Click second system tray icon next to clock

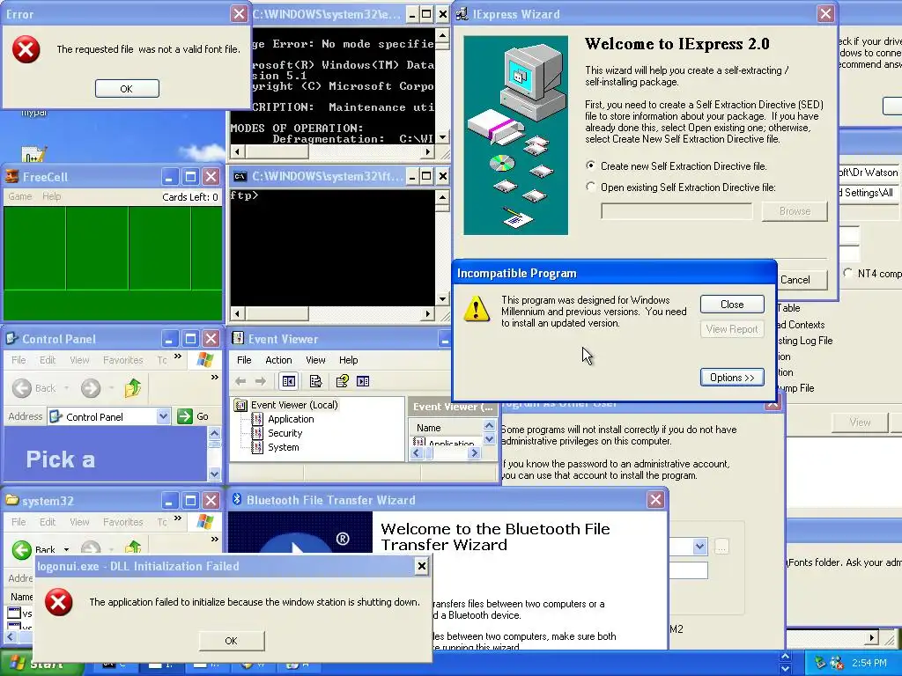(x=837, y=663)
